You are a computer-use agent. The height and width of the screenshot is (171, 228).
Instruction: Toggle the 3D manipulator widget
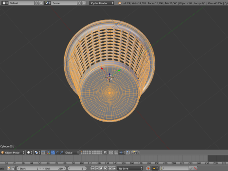48,152
